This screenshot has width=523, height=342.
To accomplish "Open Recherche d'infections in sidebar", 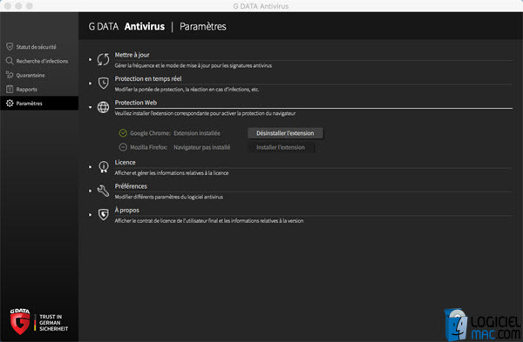I will pos(39,61).
